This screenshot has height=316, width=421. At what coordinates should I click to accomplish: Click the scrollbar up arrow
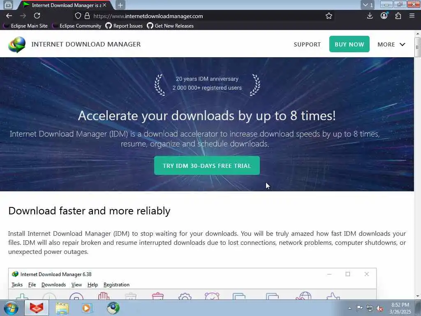[x=417, y=34]
